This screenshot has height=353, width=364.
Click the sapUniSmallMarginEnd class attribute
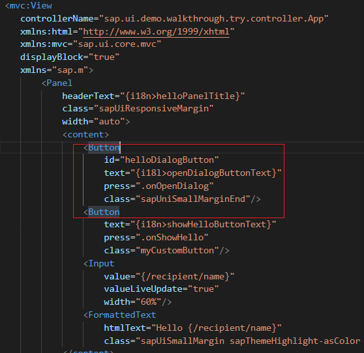pos(177,199)
